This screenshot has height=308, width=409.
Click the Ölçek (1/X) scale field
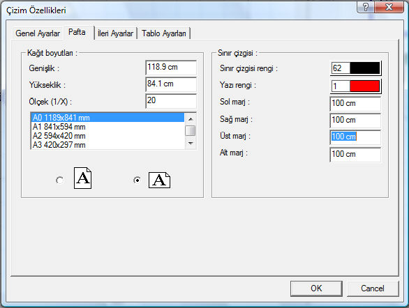point(171,101)
